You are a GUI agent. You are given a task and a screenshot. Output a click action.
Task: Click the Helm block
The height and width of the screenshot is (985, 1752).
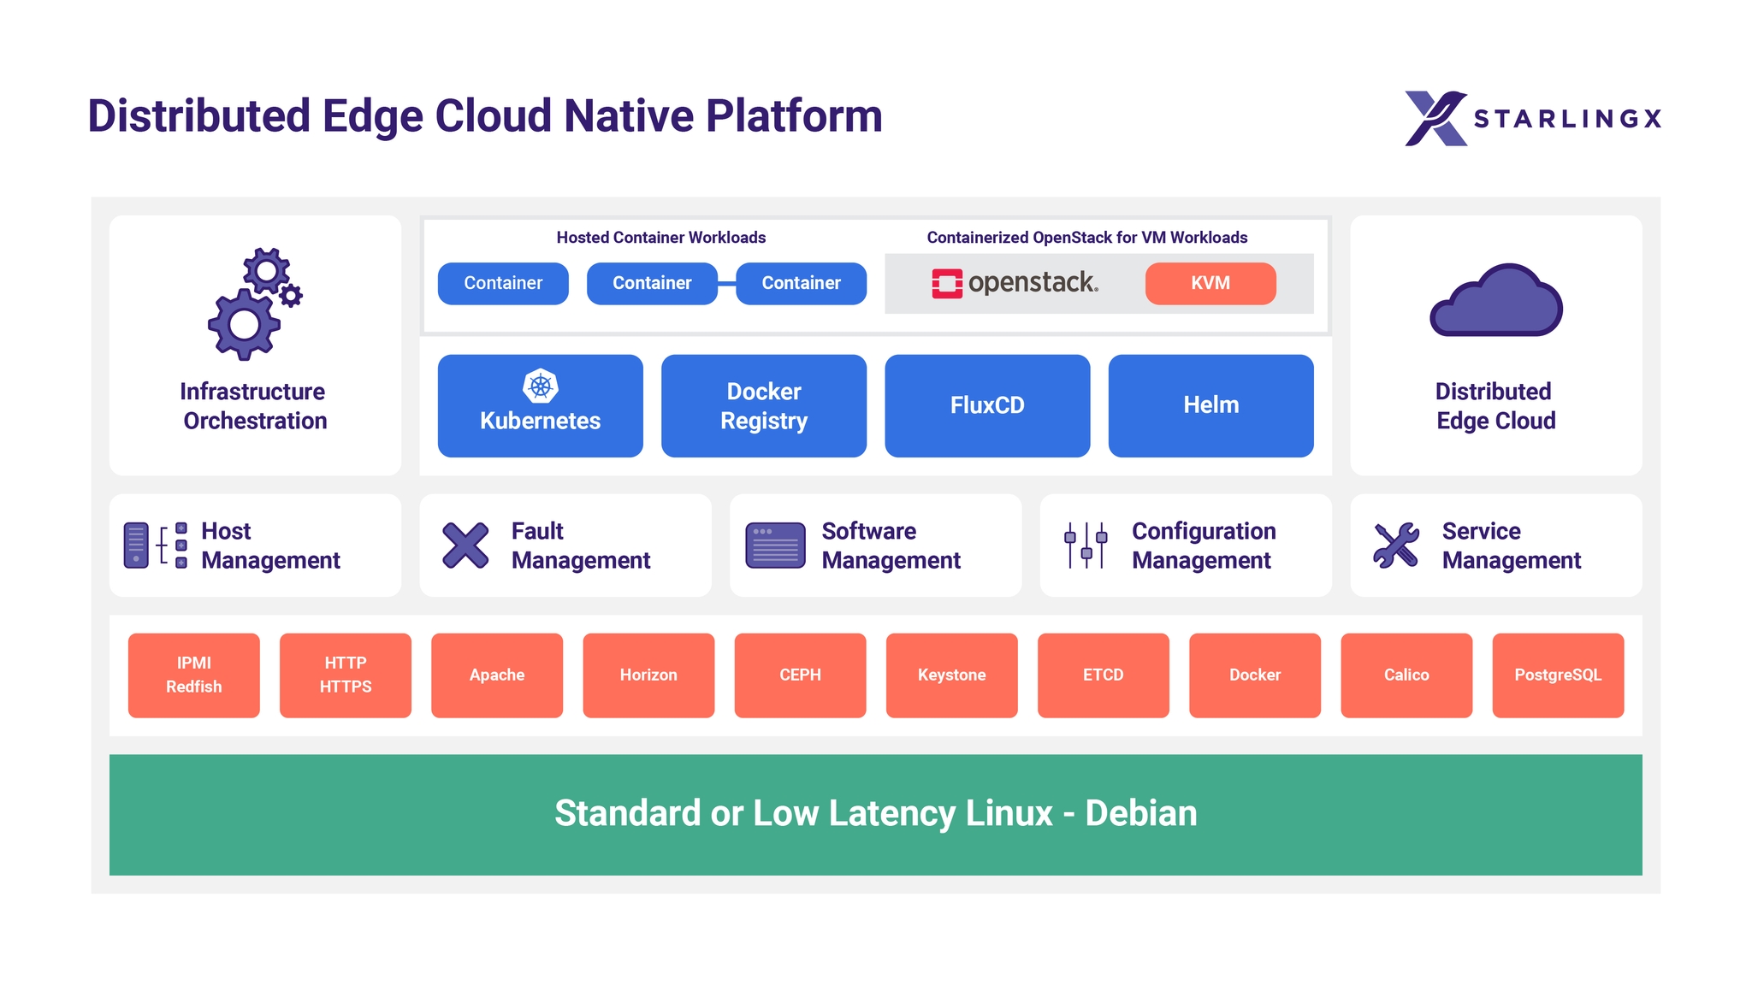[1210, 406]
